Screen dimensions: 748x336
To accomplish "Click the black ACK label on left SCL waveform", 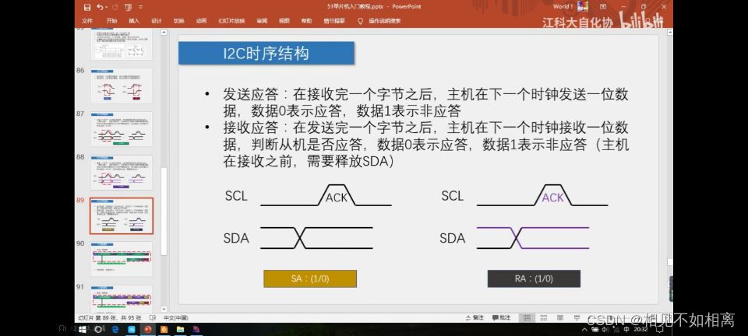I will click(x=337, y=198).
